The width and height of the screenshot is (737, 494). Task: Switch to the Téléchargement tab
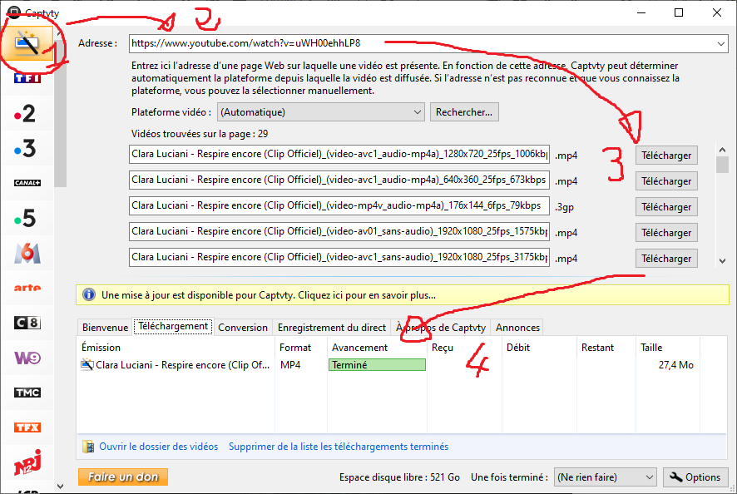pos(173,326)
